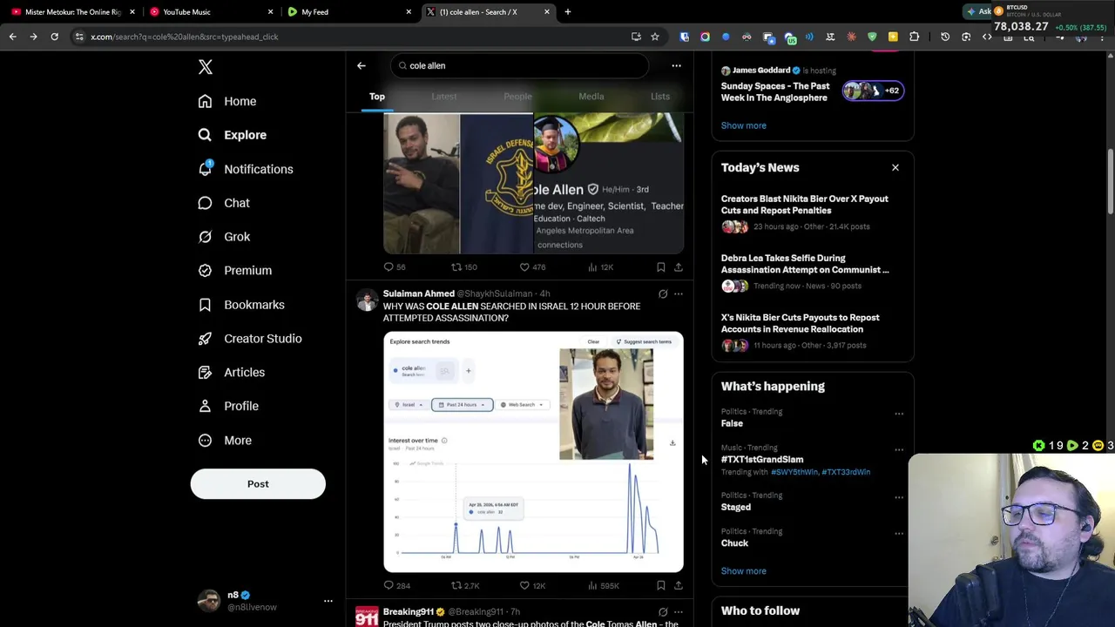Screen dimensions: 1115x627
Task: Open more options on Sulaiman Ahmed's post
Action: pos(679,294)
